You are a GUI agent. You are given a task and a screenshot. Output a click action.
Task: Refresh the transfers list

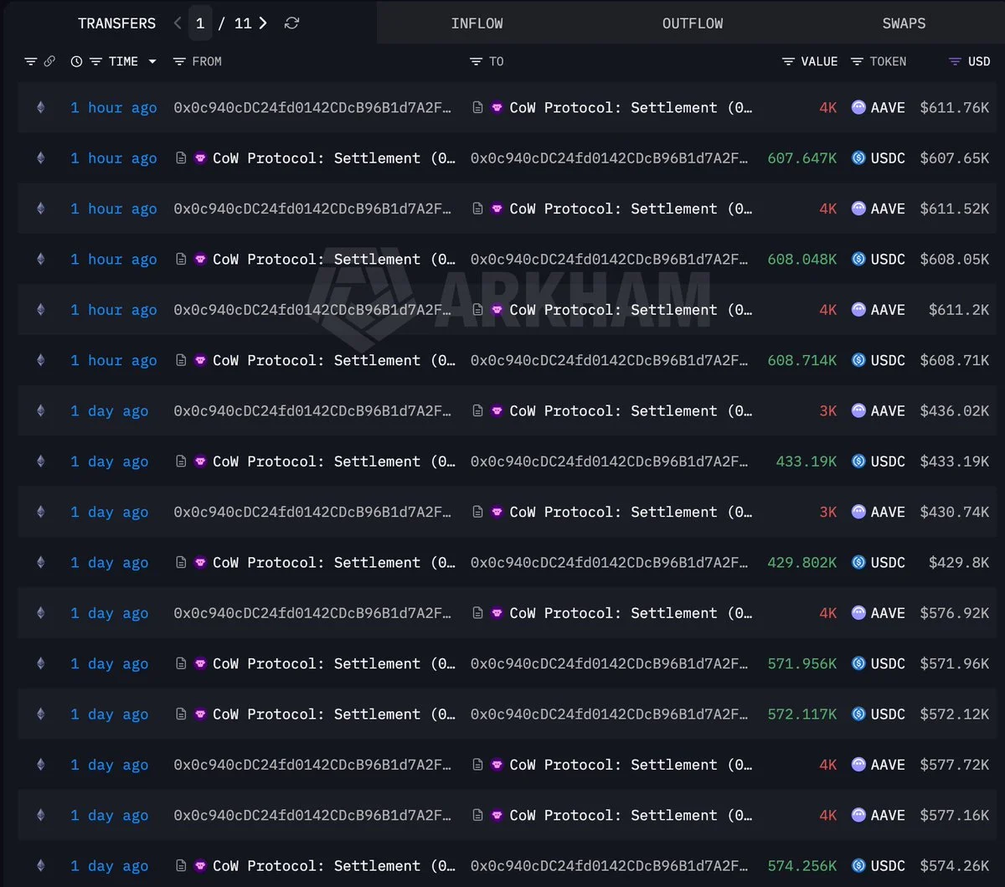[x=291, y=23]
